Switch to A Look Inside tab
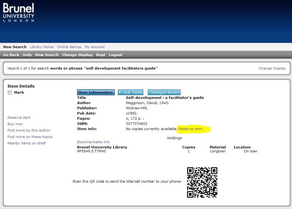The width and height of the screenshot is (292, 209). 131,92
